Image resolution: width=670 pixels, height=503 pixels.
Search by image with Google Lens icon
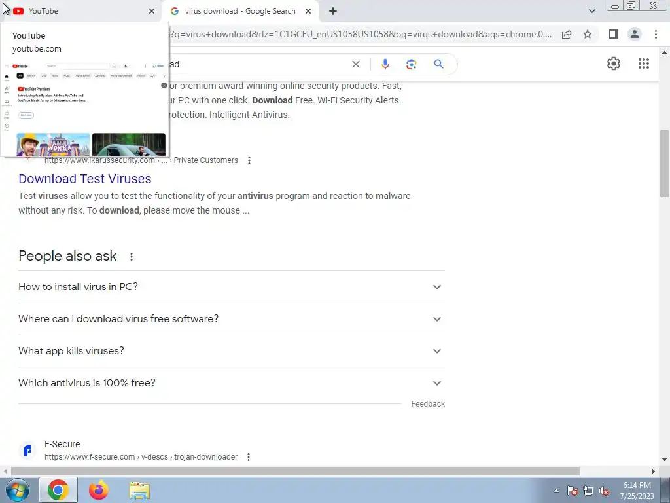411,64
